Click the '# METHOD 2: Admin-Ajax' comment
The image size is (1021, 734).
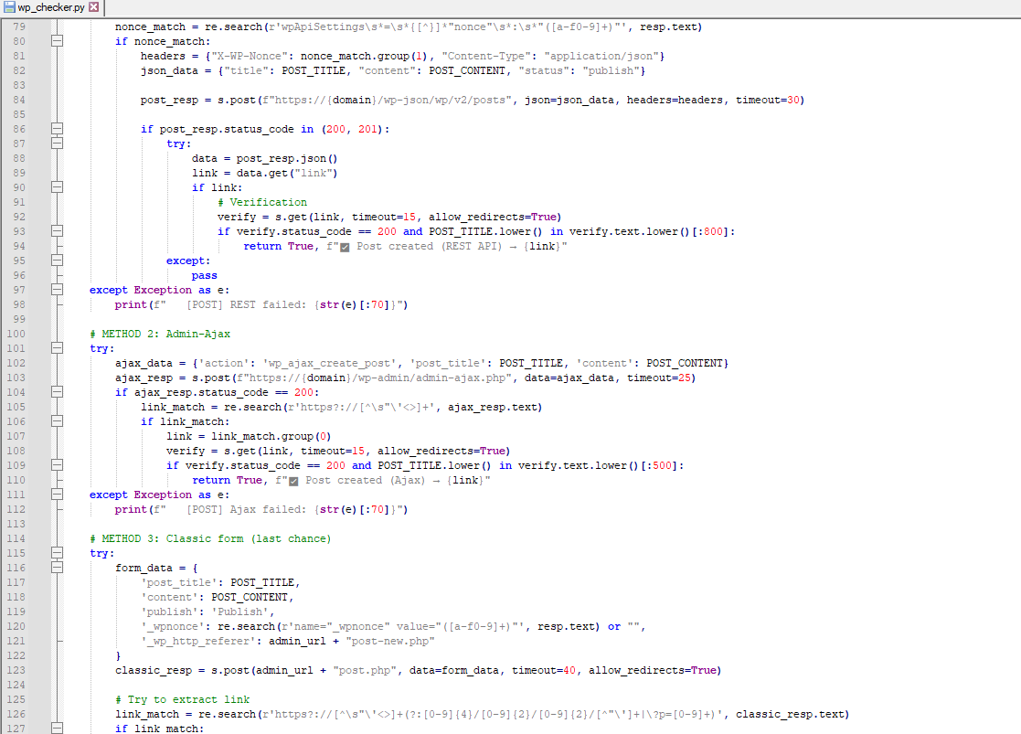[160, 335]
